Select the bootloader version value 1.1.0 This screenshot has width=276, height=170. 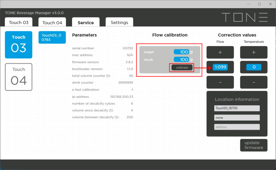coord(130,69)
